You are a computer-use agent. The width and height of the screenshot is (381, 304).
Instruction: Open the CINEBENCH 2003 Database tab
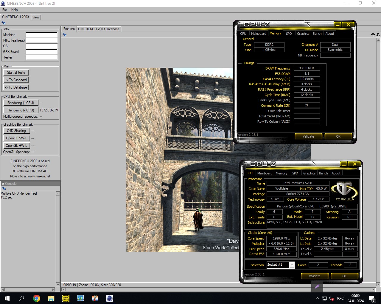pos(99,29)
